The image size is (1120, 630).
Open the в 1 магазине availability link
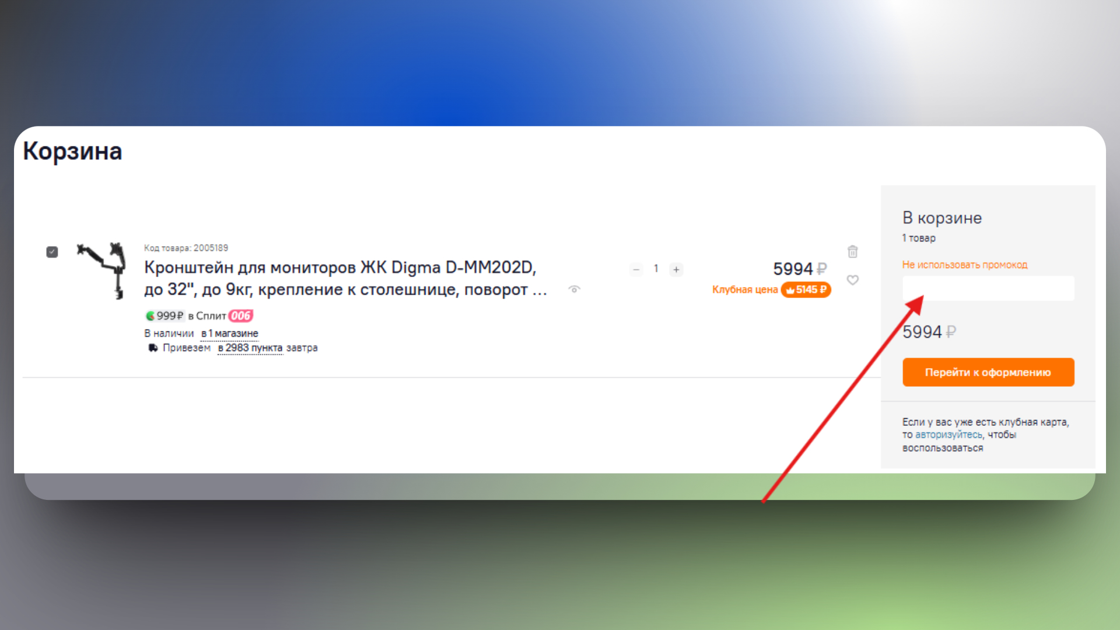coord(230,334)
